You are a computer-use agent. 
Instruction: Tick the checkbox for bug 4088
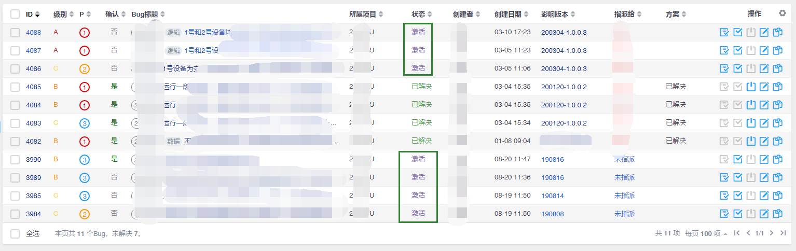(15, 33)
